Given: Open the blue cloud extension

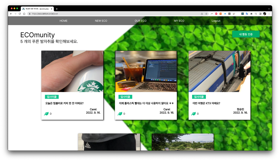Looking at the screenshot, I should click(225, 14).
